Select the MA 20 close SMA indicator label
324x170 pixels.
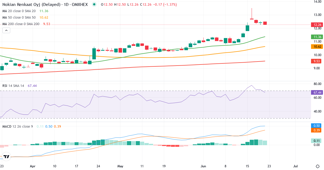[19, 11]
